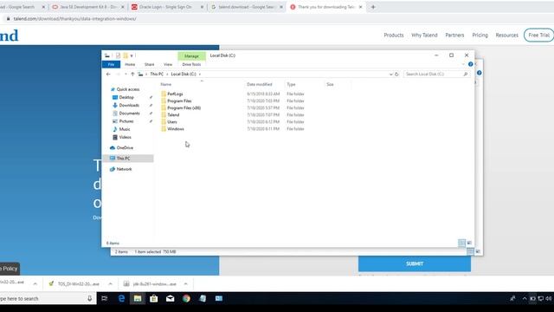Click the green Manage contextual tab
The width and height of the screenshot is (554, 312).
click(191, 55)
